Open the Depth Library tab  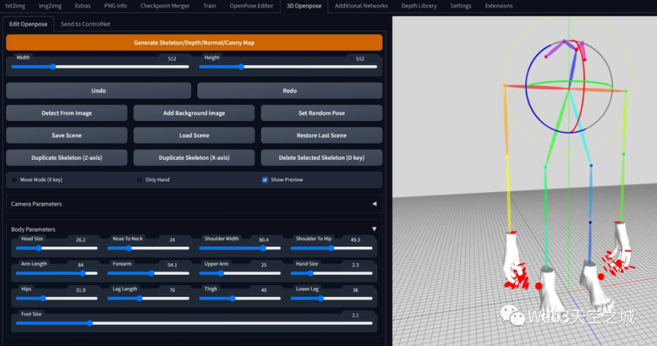pos(419,5)
